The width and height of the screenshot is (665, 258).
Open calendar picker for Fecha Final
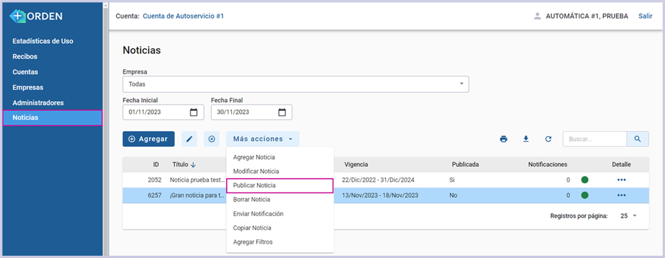pyautogui.click(x=282, y=112)
